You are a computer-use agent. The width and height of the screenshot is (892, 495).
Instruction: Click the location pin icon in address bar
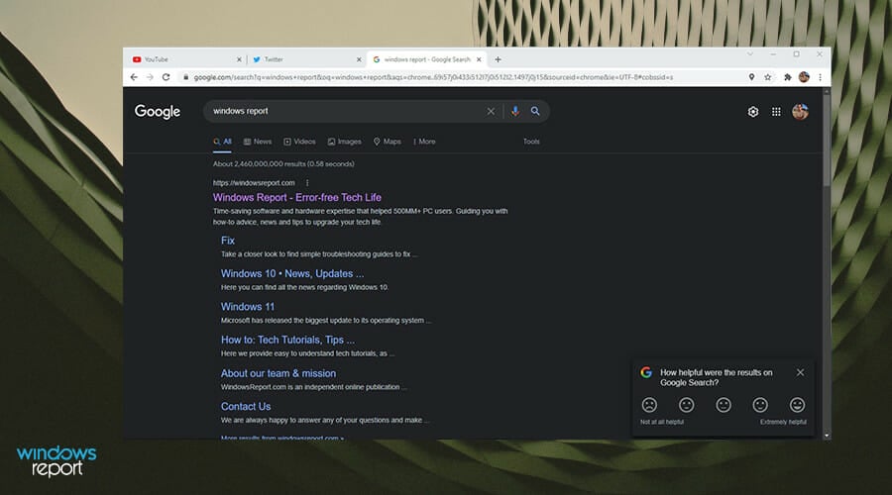751,77
